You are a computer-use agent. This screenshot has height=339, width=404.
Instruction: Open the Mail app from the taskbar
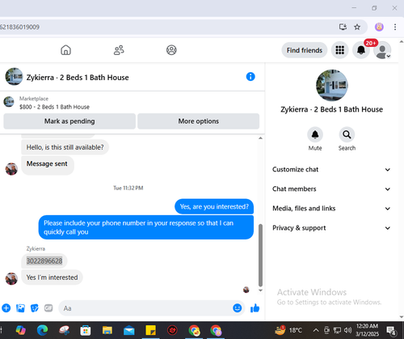(129, 330)
